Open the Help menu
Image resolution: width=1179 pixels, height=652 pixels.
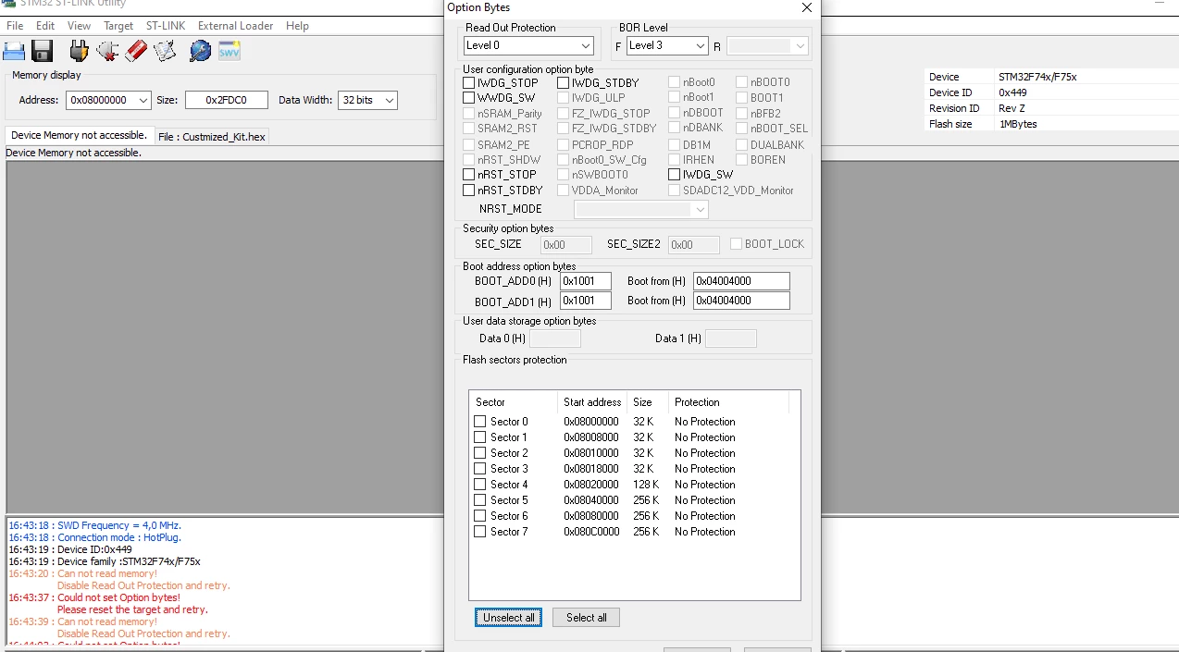(x=297, y=26)
